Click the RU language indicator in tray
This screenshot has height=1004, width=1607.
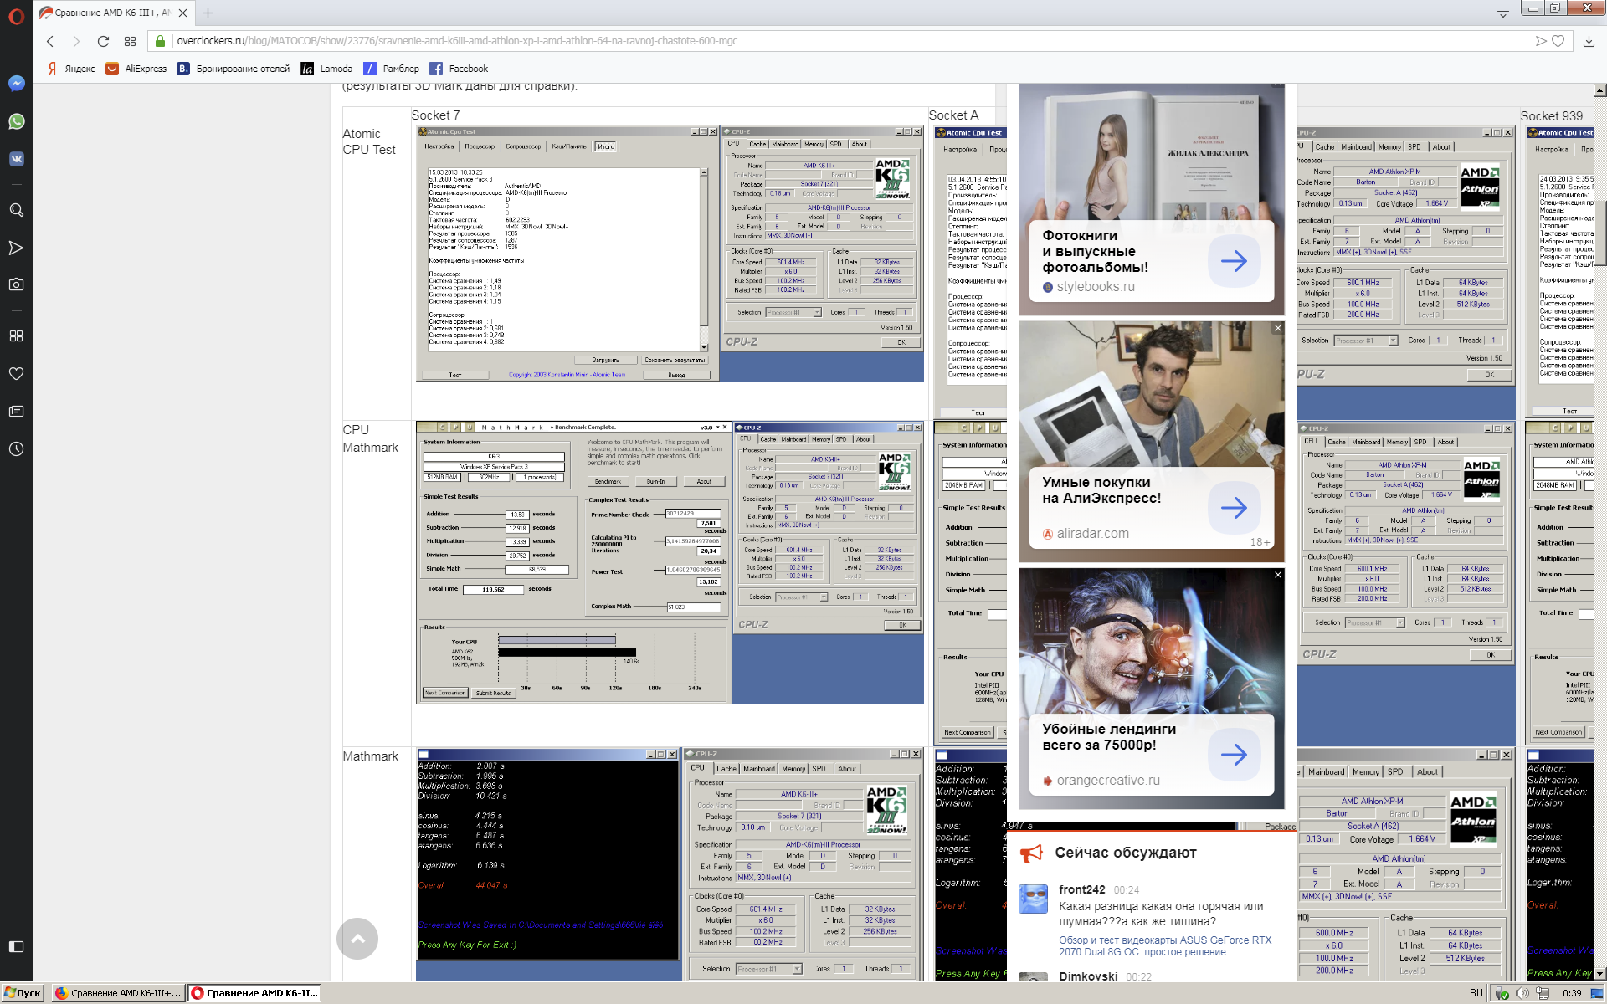coord(1476,993)
